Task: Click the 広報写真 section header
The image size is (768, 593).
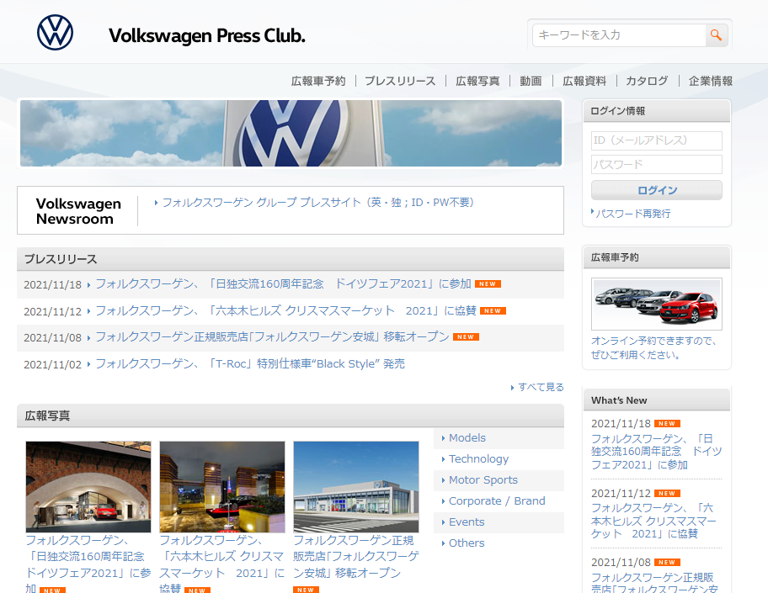Action: 291,416
